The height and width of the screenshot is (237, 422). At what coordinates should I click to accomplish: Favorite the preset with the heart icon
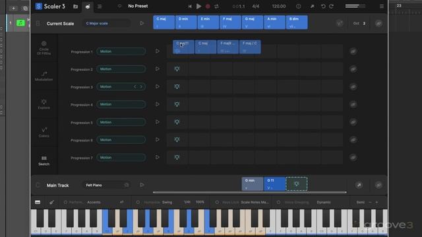click(x=119, y=6)
